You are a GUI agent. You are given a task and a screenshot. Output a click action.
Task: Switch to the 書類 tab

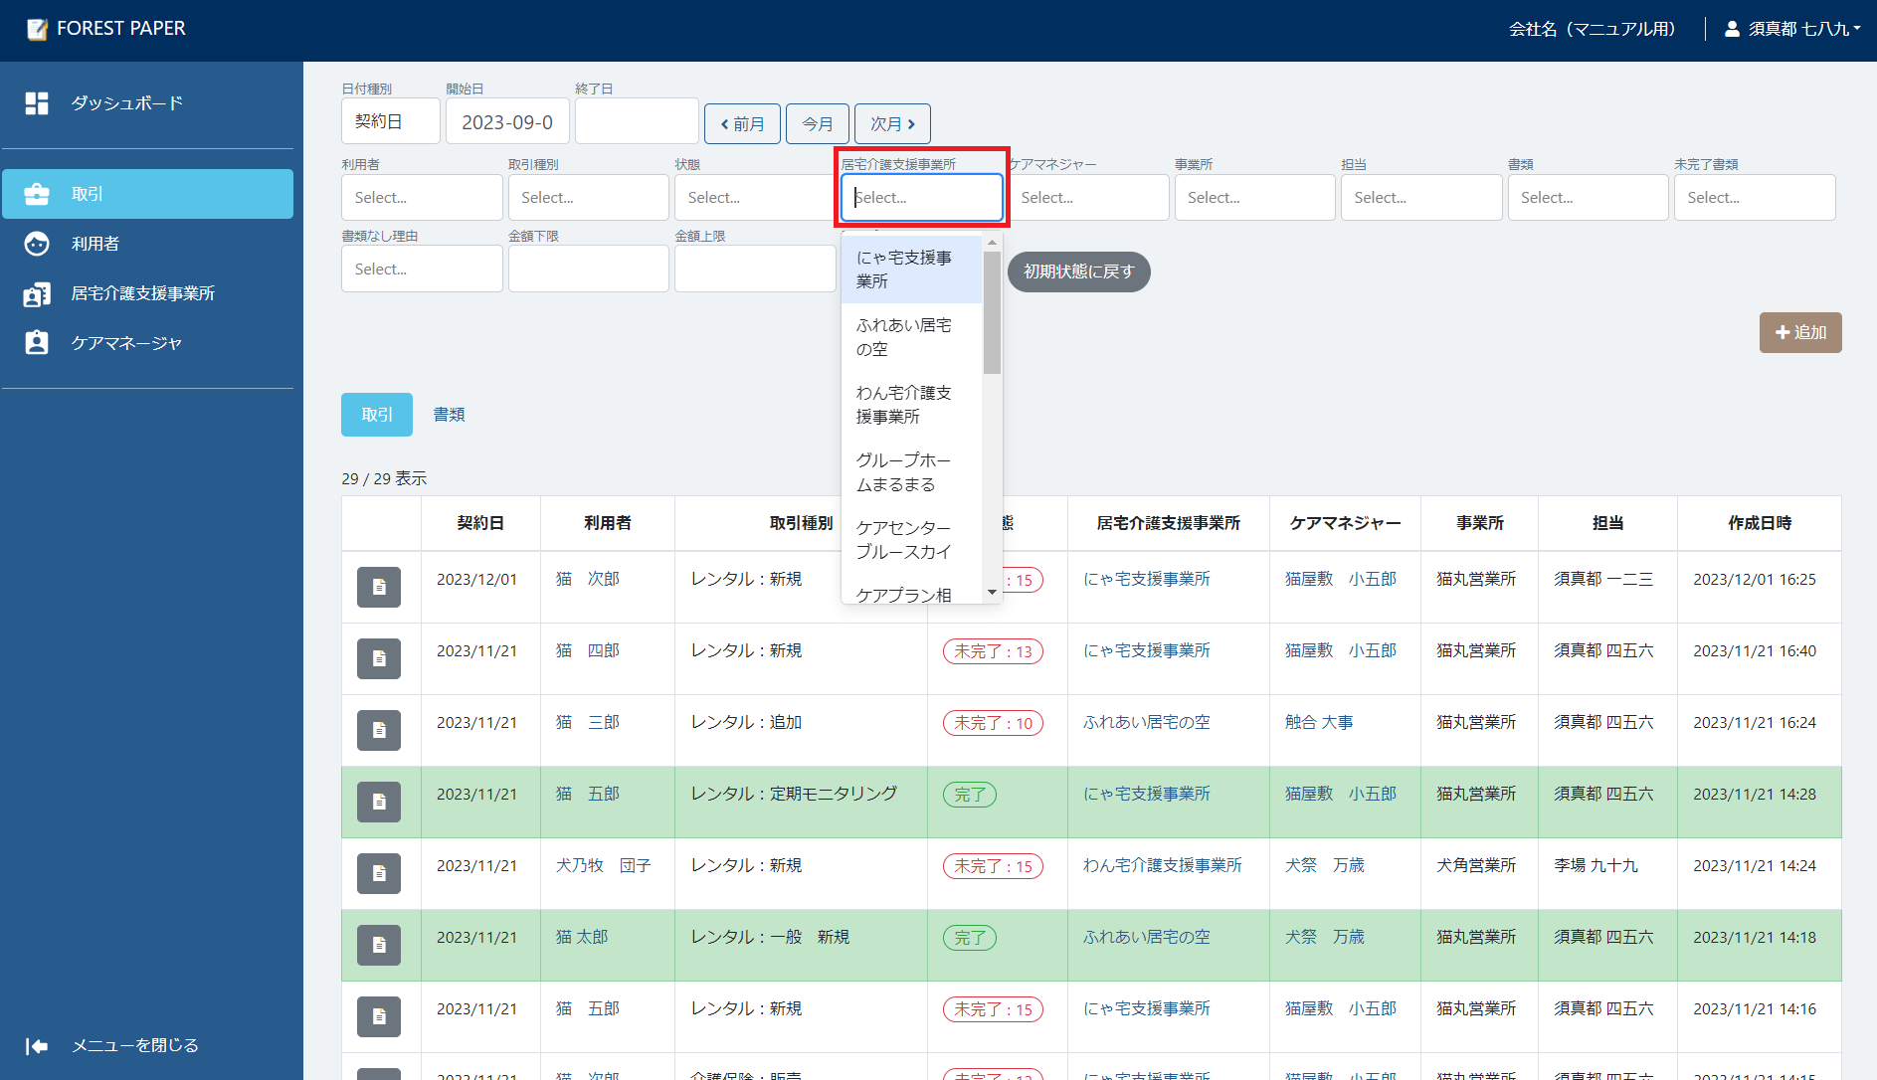[449, 415]
